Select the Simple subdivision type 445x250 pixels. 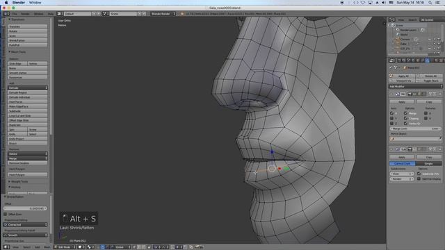coord(428,164)
